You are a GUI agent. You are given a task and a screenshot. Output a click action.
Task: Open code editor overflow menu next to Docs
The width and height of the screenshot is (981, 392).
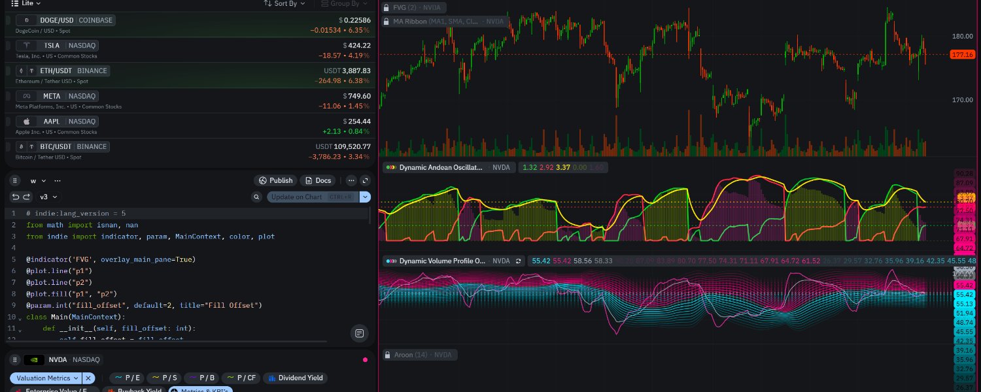coord(351,180)
